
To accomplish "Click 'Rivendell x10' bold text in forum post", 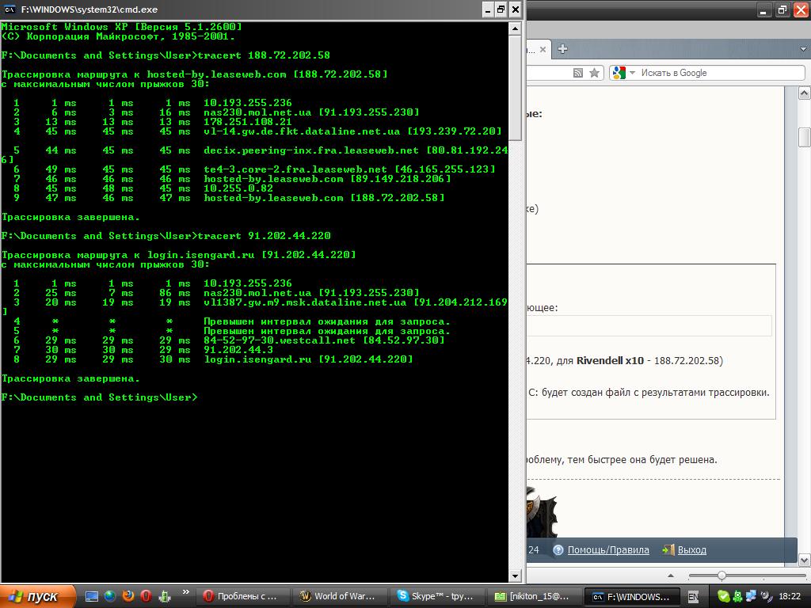I will pyautogui.click(x=611, y=360).
